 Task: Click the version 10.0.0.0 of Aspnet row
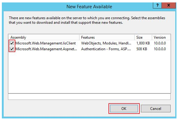tap(160, 49)
